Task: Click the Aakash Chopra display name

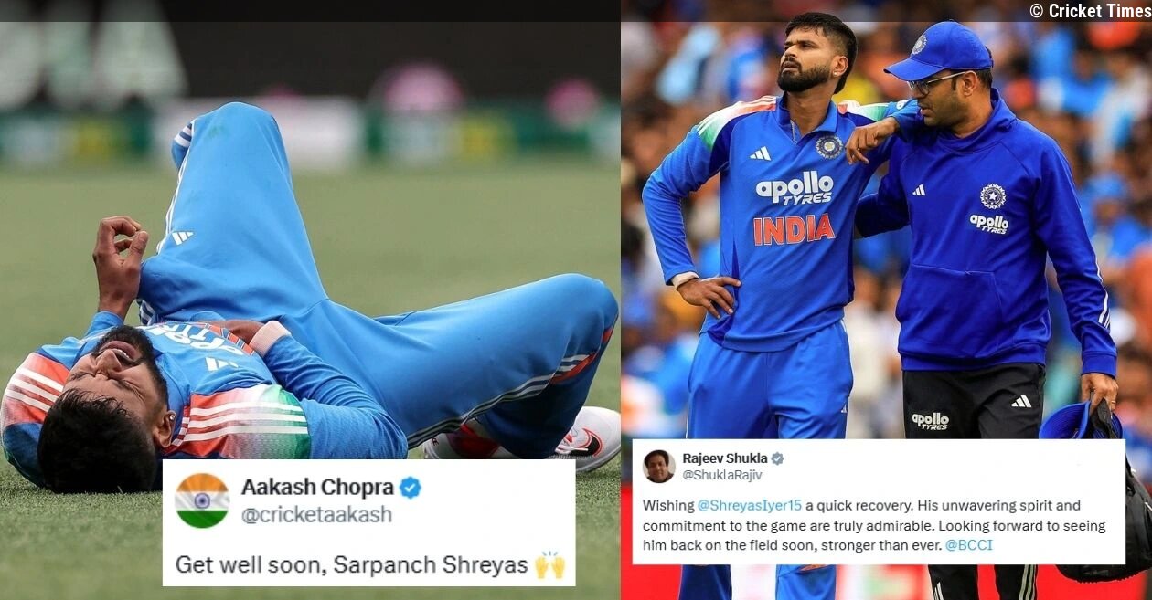Action: coord(317,487)
